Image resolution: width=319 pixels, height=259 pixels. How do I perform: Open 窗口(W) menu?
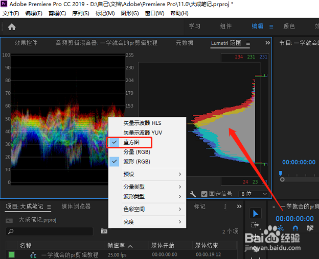point(154,13)
